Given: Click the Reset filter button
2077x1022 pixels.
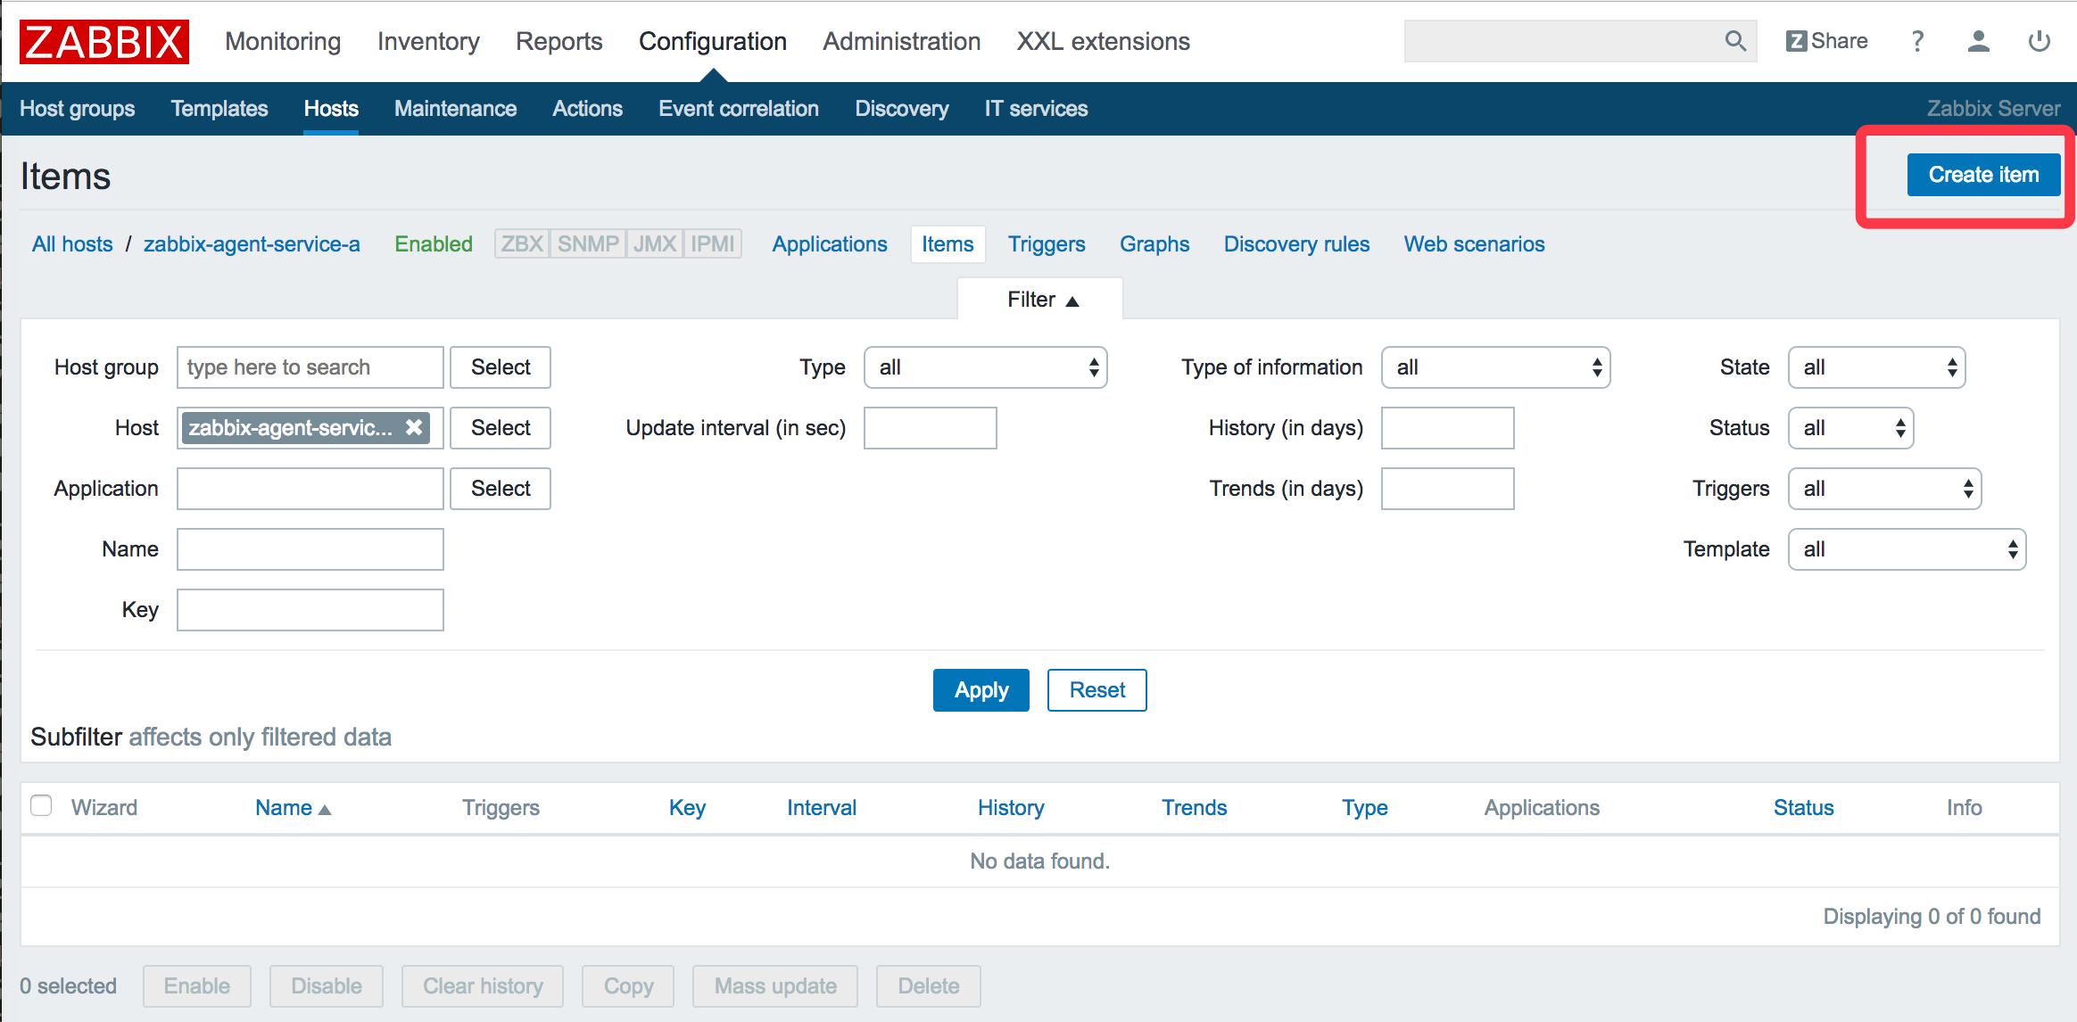Looking at the screenshot, I should tap(1098, 689).
